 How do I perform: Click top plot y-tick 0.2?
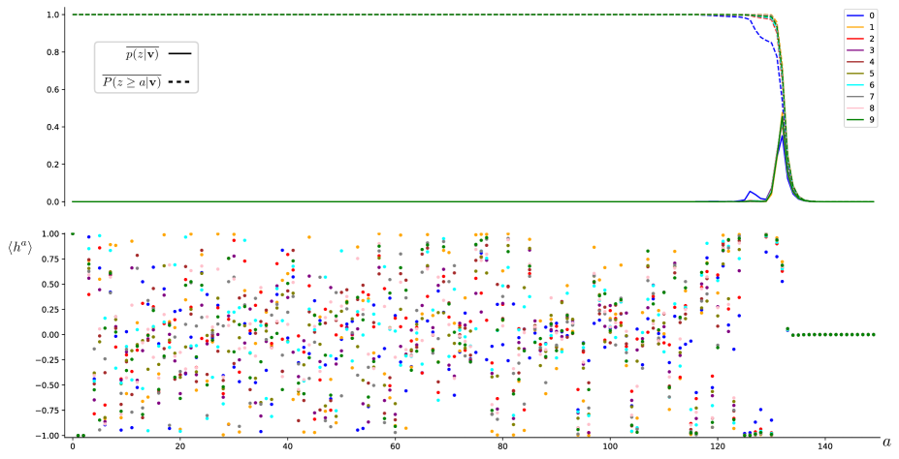[x=52, y=165]
